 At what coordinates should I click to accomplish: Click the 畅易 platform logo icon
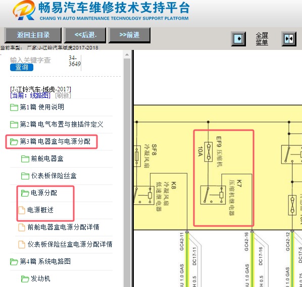pyautogui.click(x=24, y=11)
